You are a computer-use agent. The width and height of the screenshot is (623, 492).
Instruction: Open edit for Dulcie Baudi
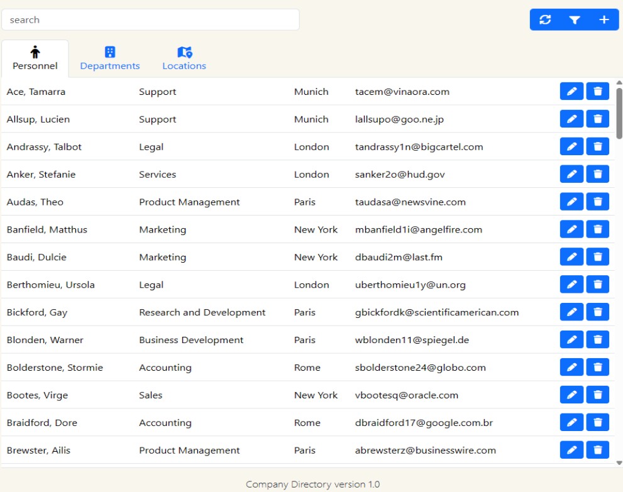click(x=571, y=258)
